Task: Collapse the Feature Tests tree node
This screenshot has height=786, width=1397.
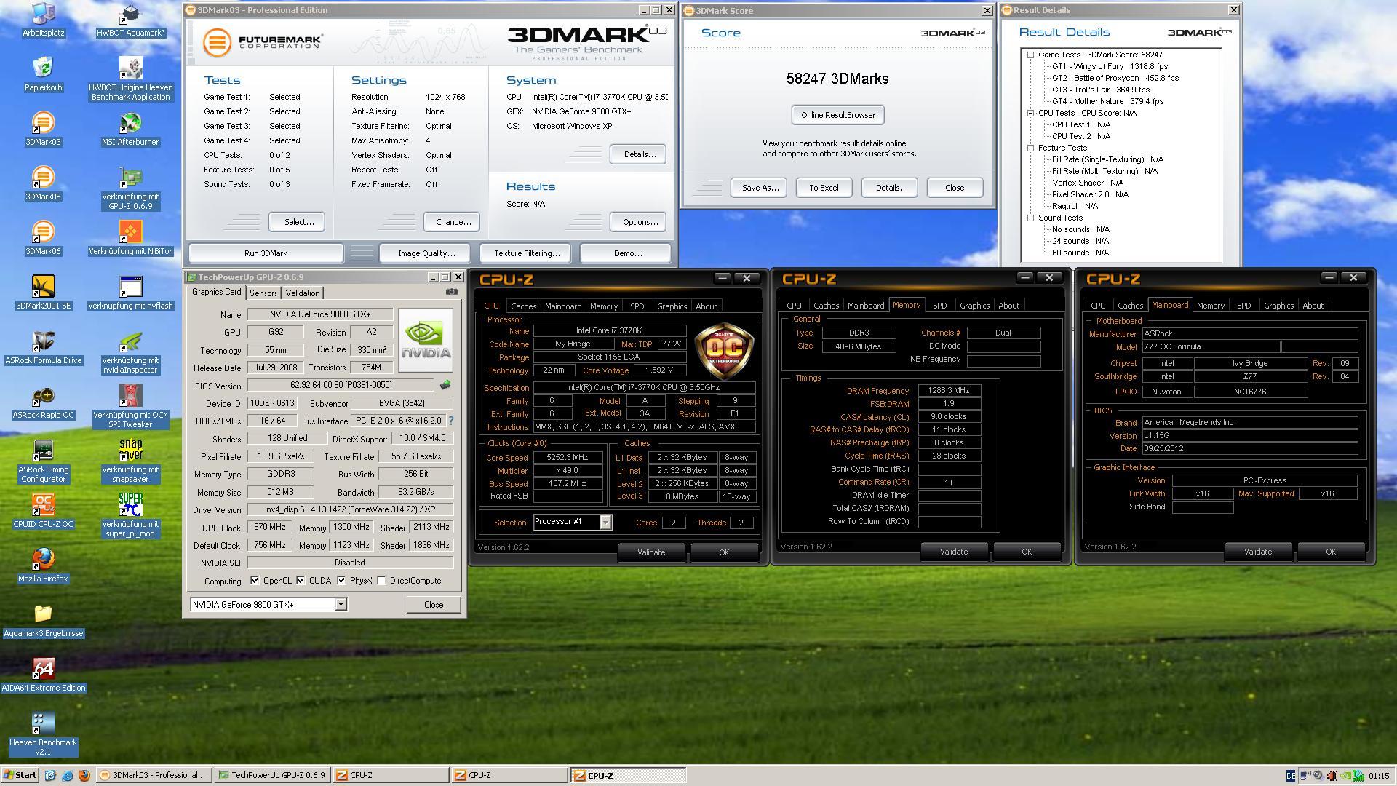Action: 1031,148
